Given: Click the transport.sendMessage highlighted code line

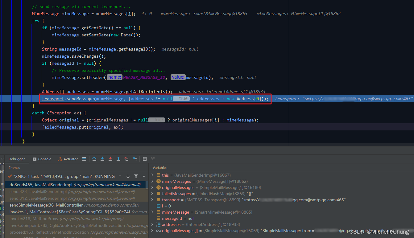Looking at the screenshot, I should coord(155,99).
